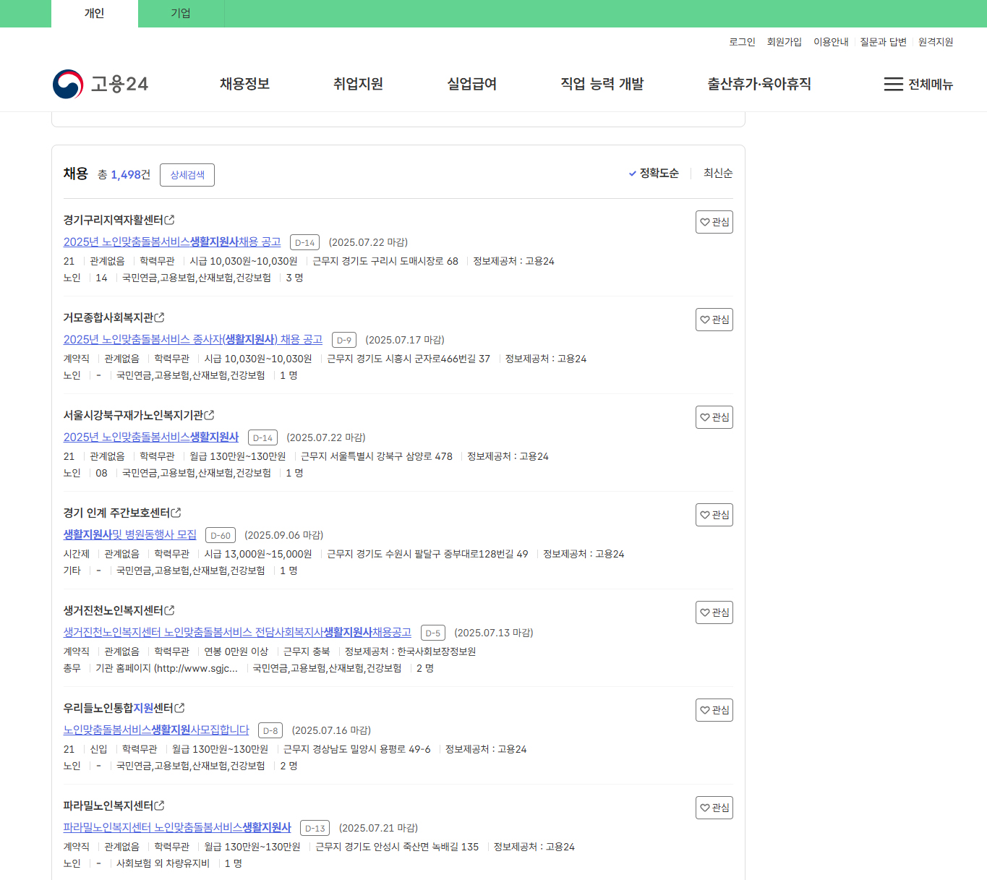Toggle 관심 for the 거모종합사회복지관 posting
The image size is (987, 880).
click(714, 319)
